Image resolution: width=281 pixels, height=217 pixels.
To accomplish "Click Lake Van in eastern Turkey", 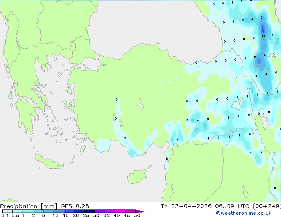I will [238, 104].
